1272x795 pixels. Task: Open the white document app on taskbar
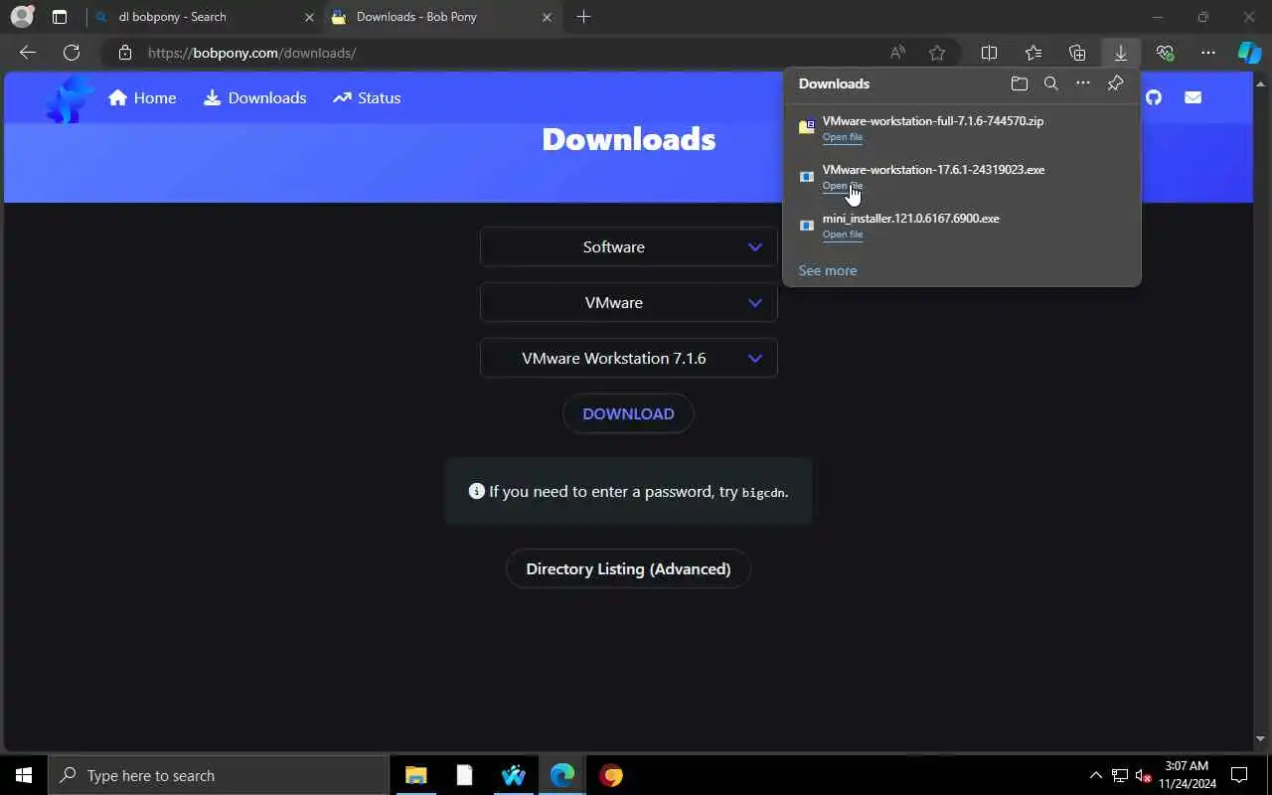click(x=465, y=775)
